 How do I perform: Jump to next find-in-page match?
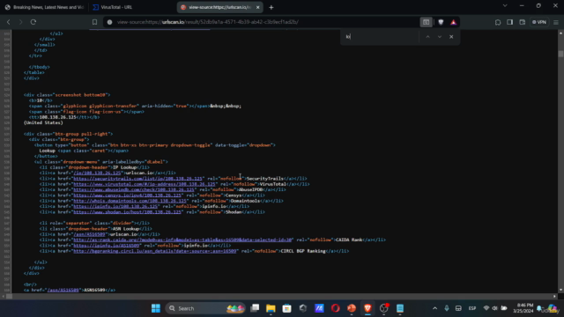[x=440, y=37]
